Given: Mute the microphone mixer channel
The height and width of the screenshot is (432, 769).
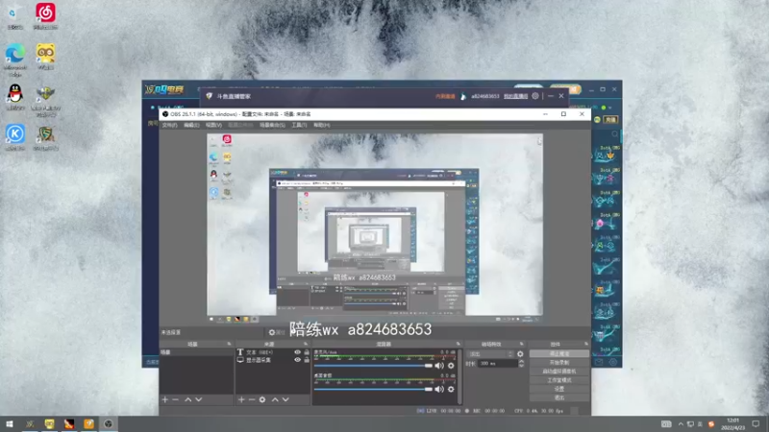Looking at the screenshot, I should point(439,366).
